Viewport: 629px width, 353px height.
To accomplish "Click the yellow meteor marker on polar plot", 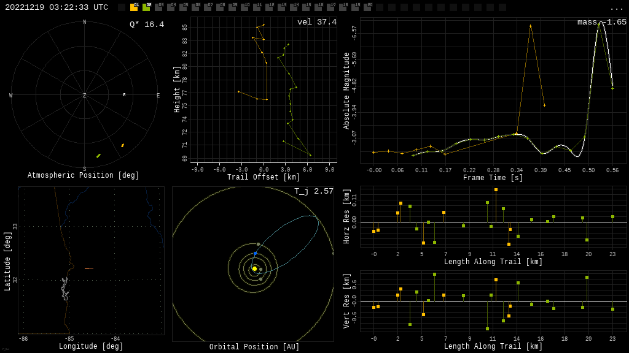I will [122, 145].
